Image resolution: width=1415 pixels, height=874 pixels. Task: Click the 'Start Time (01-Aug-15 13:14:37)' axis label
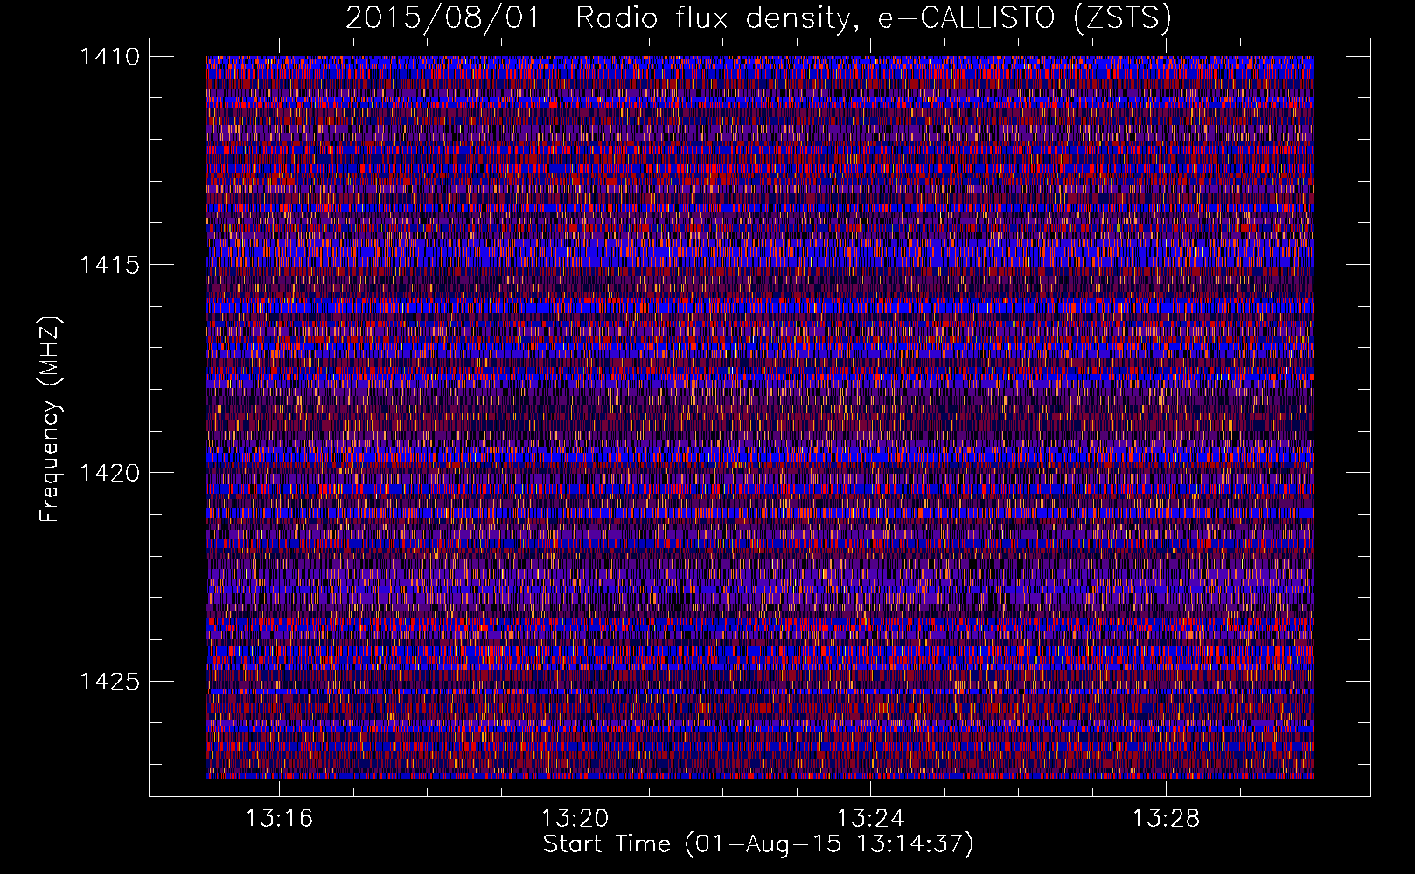coord(758,844)
